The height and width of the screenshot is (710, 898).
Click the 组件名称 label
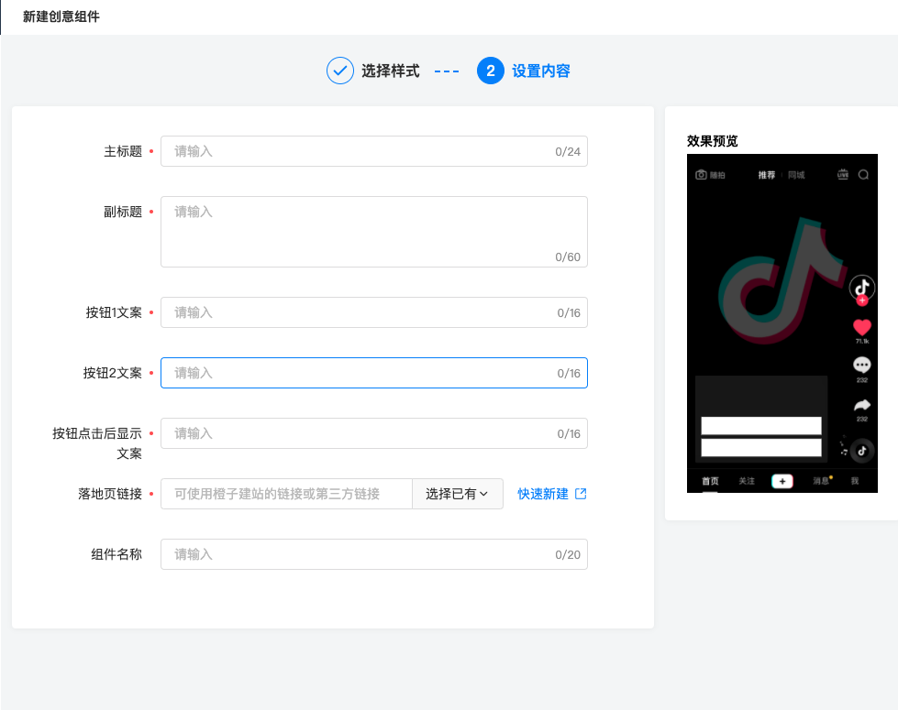click(116, 554)
